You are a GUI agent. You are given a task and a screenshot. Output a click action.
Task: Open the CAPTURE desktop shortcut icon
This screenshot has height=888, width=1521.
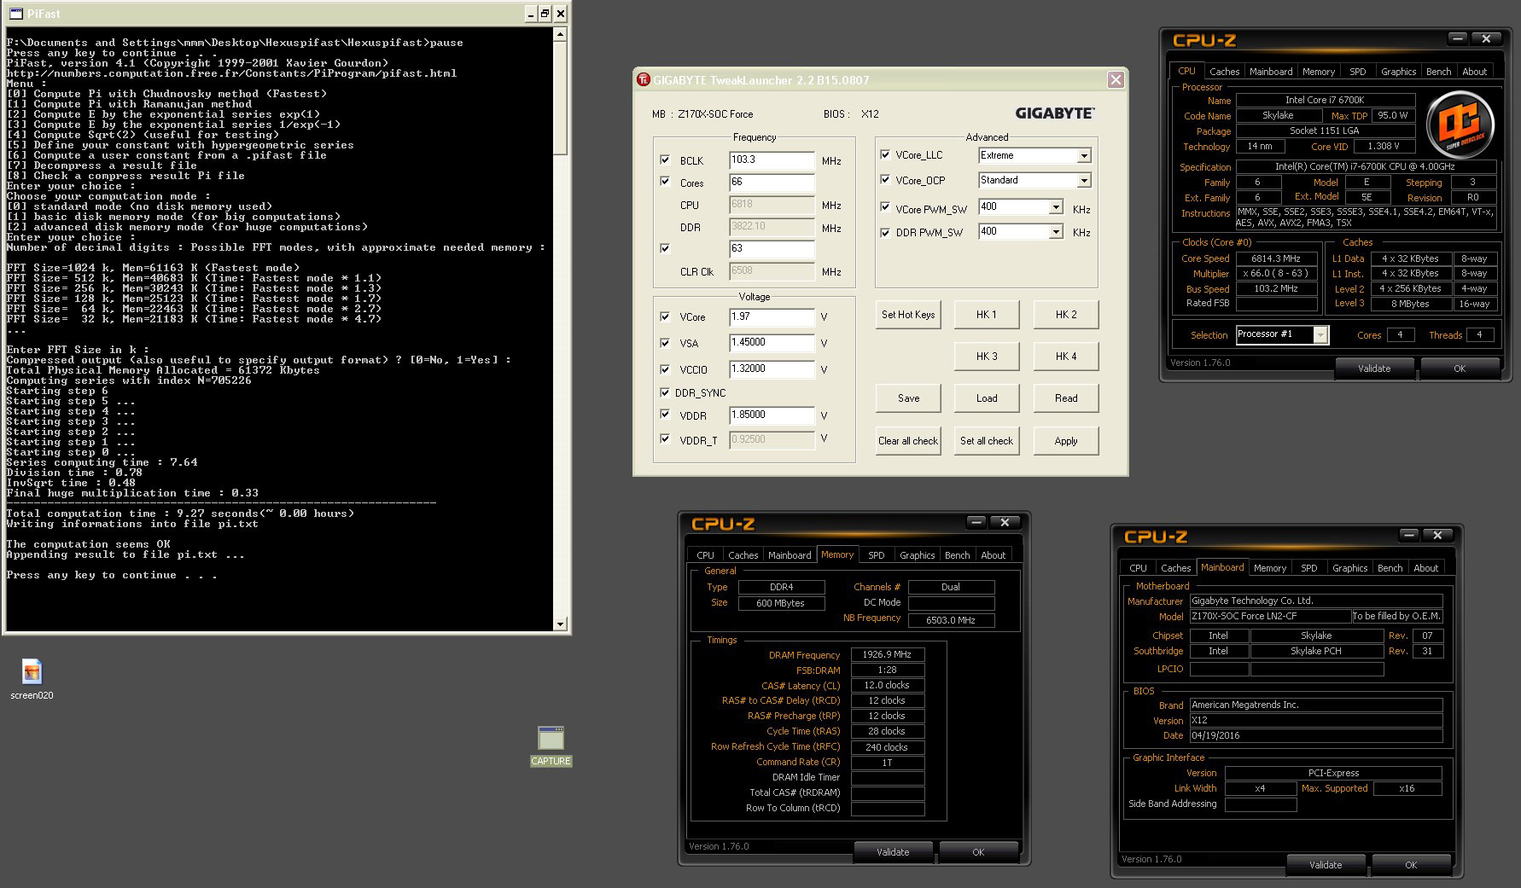tap(551, 739)
